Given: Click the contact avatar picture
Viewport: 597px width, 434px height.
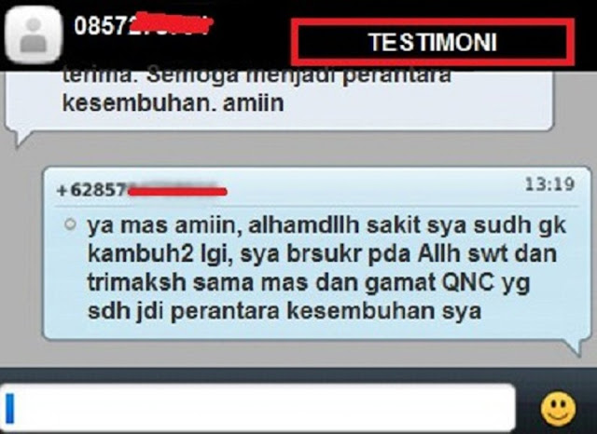Looking at the screenshot, I should 34,34.
